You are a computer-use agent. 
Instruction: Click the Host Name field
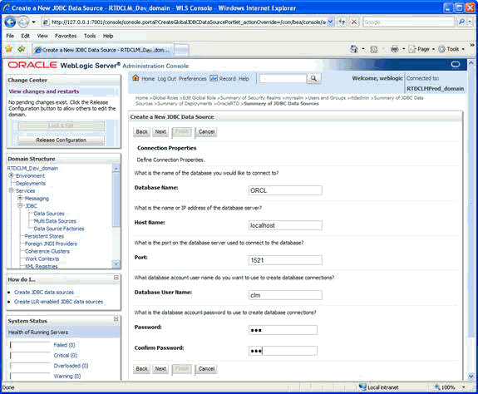[285, 225]
